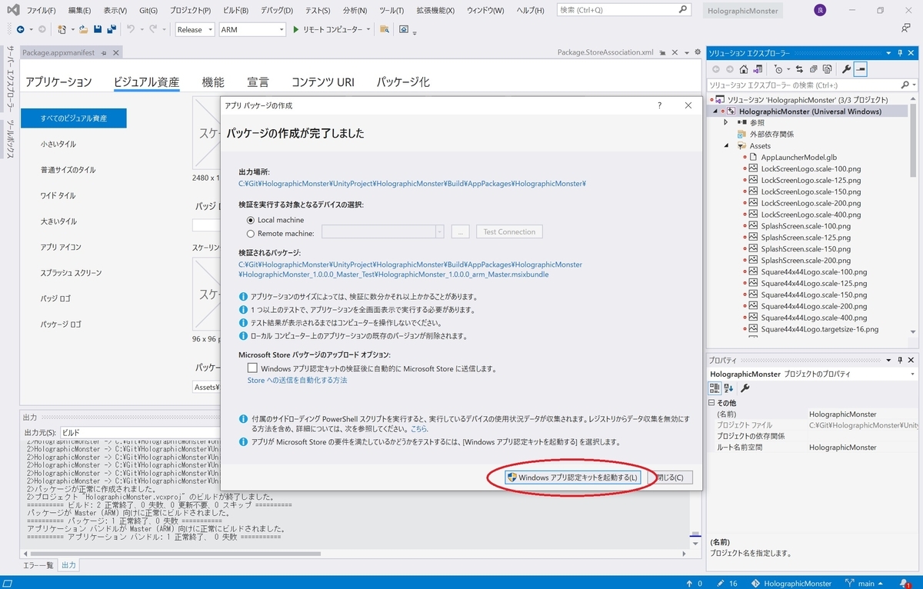Open the Store への送信を自動化する方法 link
Image resolution: width=923 pixels, height=589 pixels.
[x=297, y=381]
